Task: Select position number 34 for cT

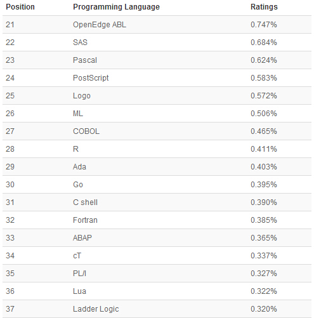Action: point(10,256)
